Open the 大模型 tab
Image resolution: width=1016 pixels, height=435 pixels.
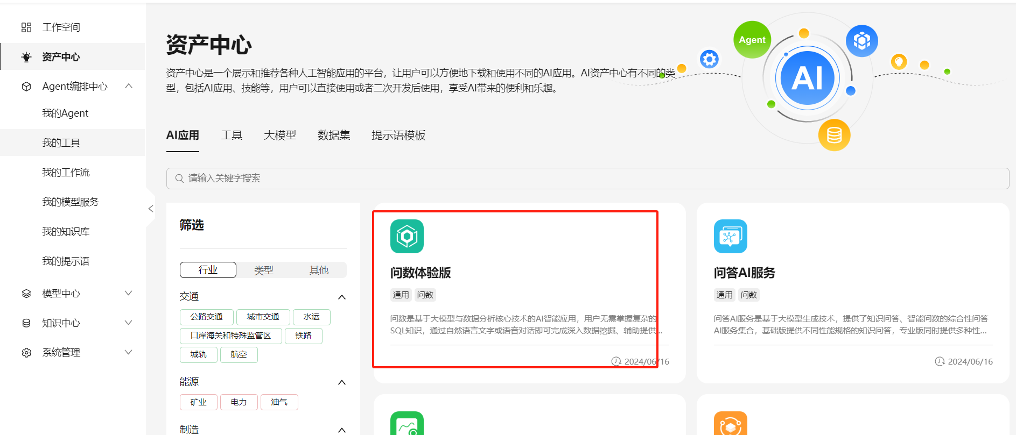(280, 136)
